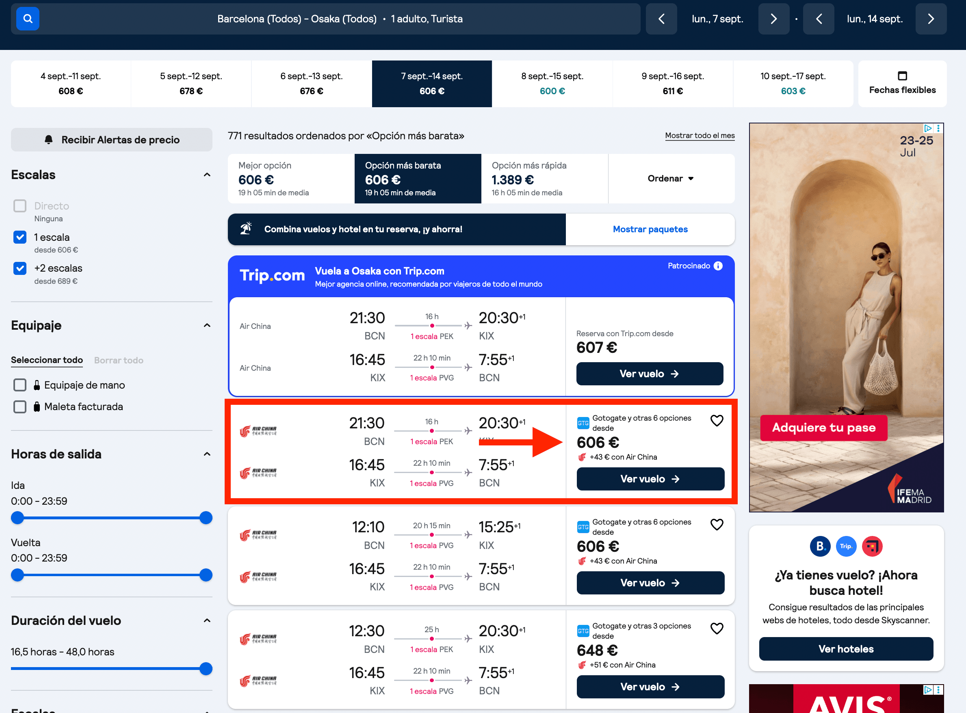Click Ver vuelo on Trip.com 607 € offer

(x=650, y=374)
